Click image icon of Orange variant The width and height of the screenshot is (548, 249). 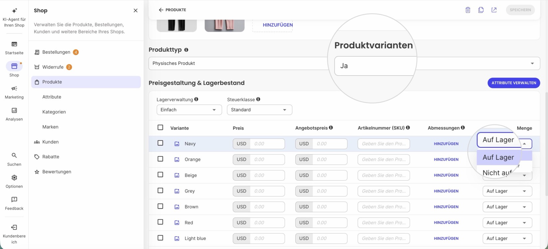pyautogui.click(x=177, y=159)
